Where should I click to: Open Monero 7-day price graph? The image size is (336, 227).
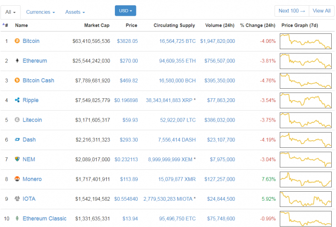[x=305, y=179]
